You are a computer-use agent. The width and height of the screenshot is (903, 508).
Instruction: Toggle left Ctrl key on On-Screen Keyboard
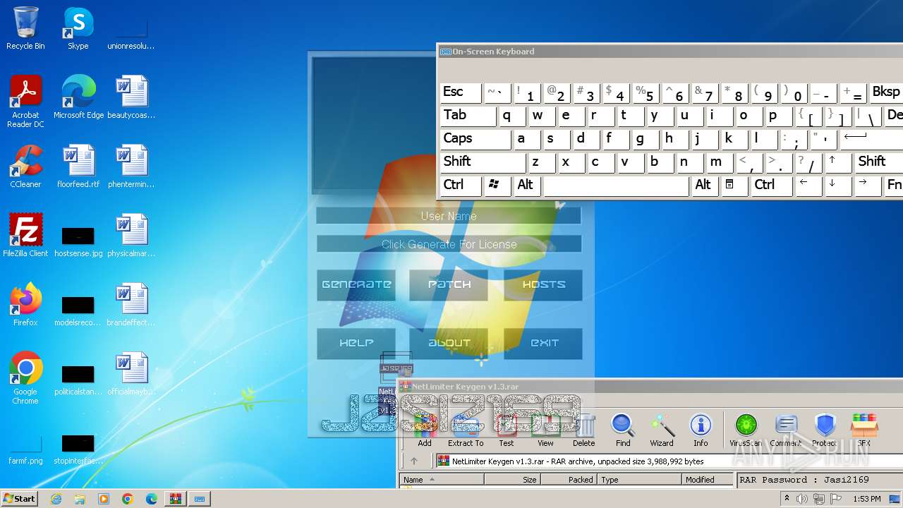click(461, 186)
